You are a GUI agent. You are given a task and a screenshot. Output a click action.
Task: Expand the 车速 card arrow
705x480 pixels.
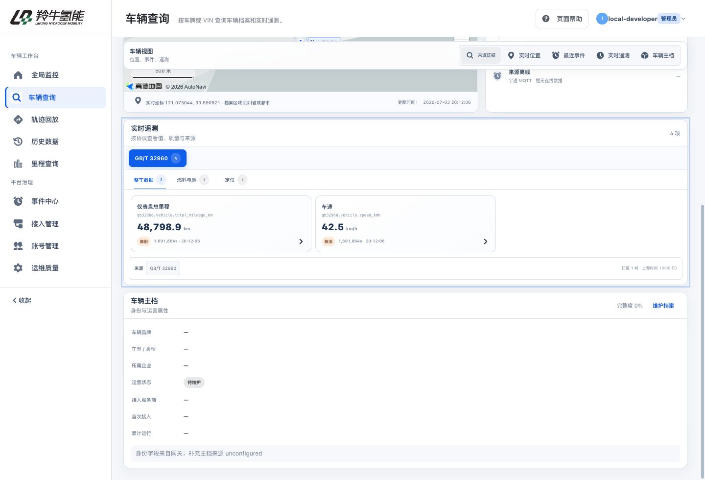[486, 241]
